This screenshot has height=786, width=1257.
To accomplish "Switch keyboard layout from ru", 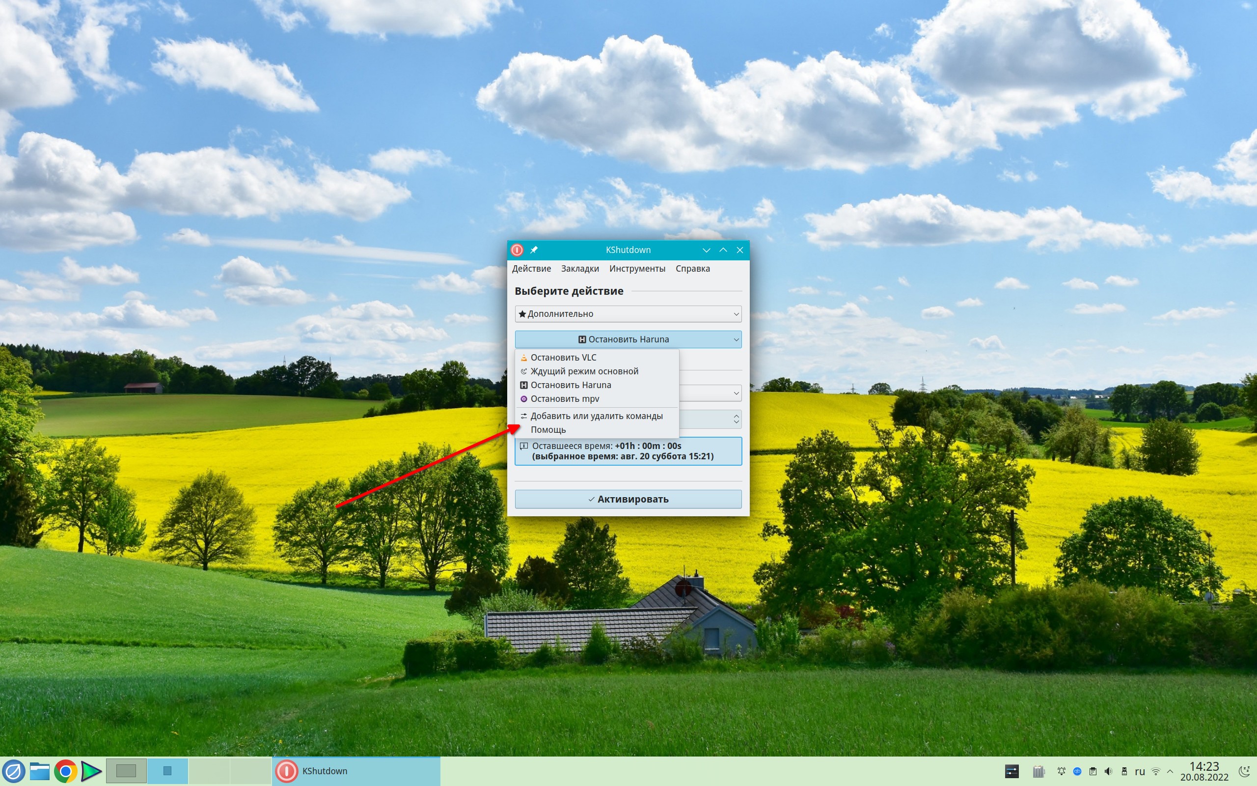I will 1140,771.
